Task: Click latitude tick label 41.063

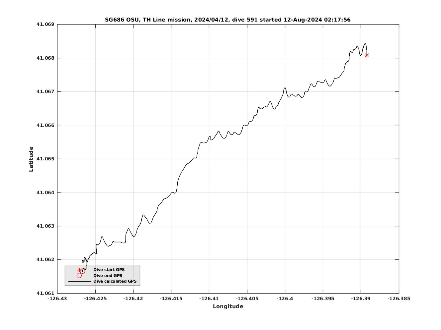Action: pos(45,226)
